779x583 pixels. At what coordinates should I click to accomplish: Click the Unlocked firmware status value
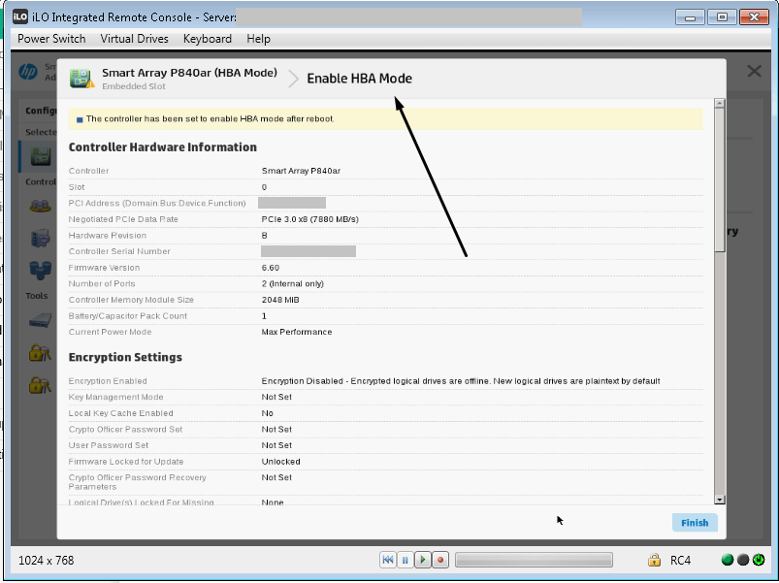click(280, 462)
